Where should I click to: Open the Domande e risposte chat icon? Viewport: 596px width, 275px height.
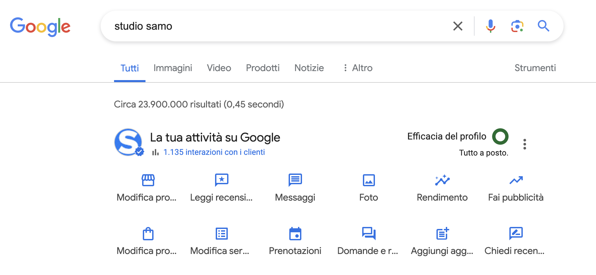[369, 233]
